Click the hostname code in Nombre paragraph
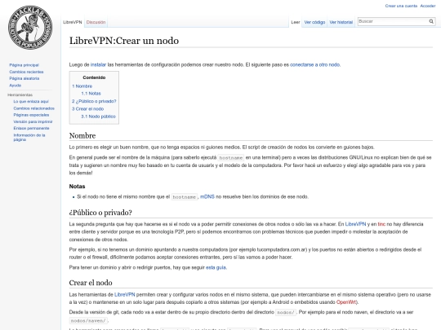This screenshot has height=330, width=441. pyautogui.click(x=231, y=158)
